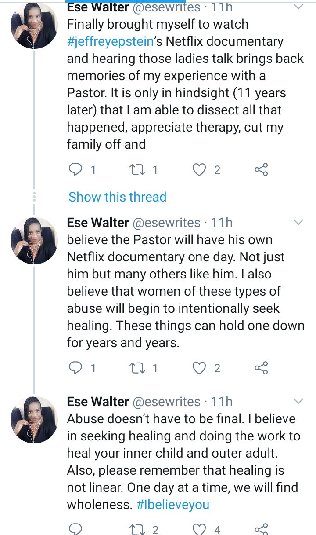Reply to the #Ibelieveyou tweet
This screenshot has width=316, height=535.
click(76, 529)
